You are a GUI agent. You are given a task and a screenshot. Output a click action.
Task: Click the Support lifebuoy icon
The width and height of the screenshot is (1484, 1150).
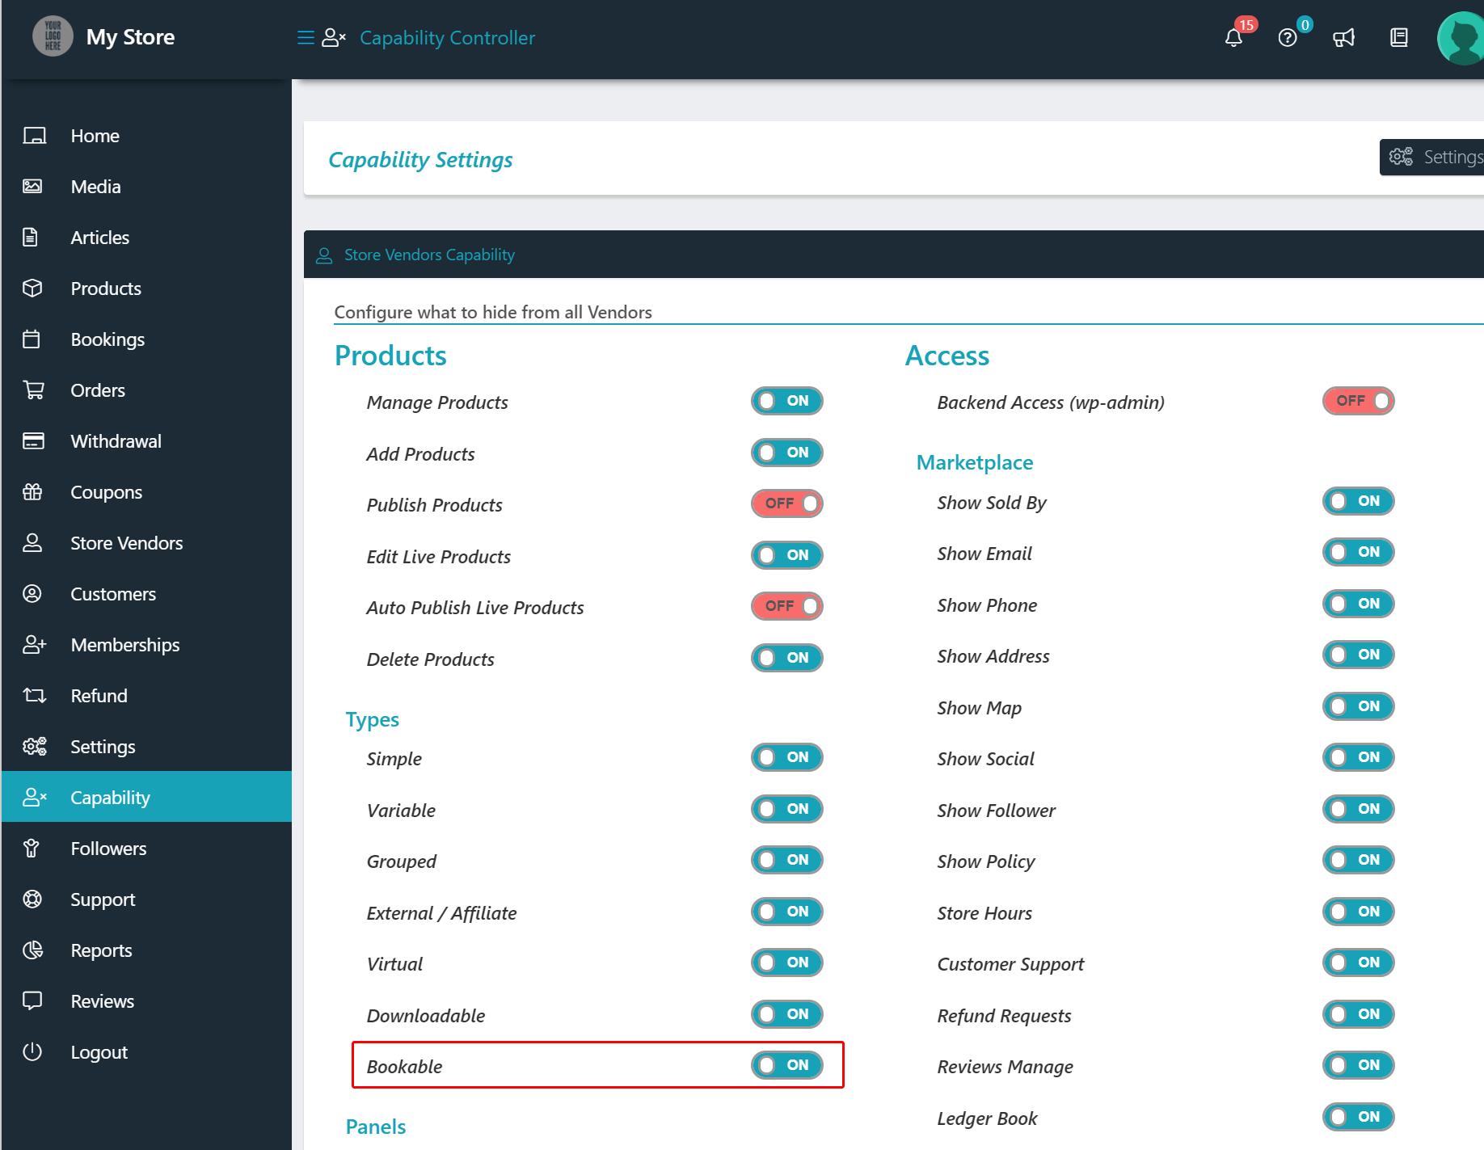32,899
